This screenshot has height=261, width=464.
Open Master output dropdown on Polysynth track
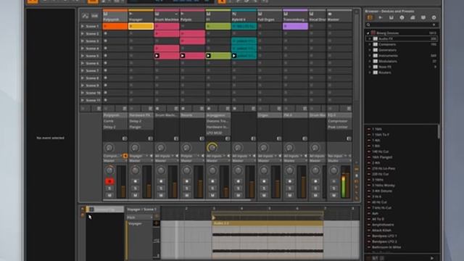coord(115,161)
